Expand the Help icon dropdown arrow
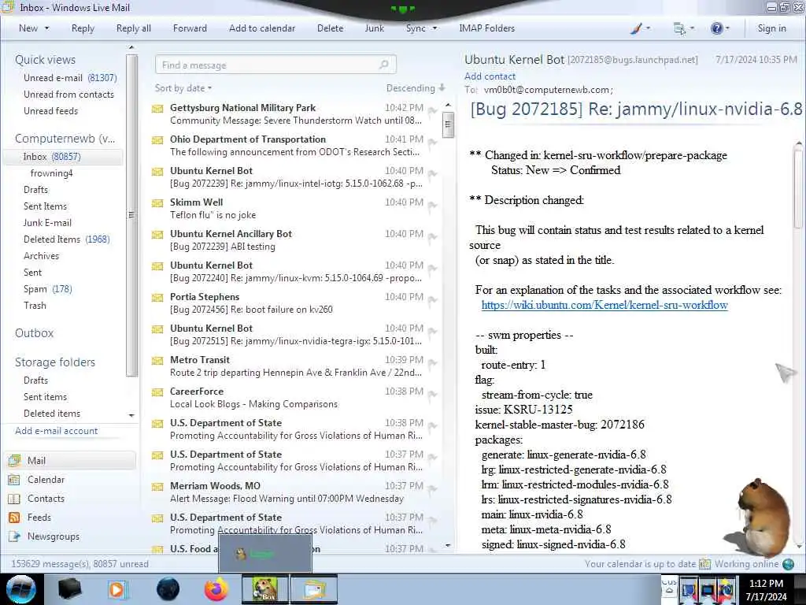The image size is (806, 605). tap(727, 29)
